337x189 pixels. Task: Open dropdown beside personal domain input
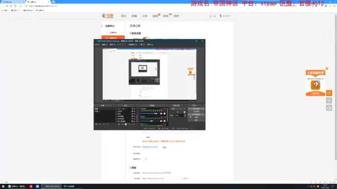pyautogui.click(x=186, y=178)
